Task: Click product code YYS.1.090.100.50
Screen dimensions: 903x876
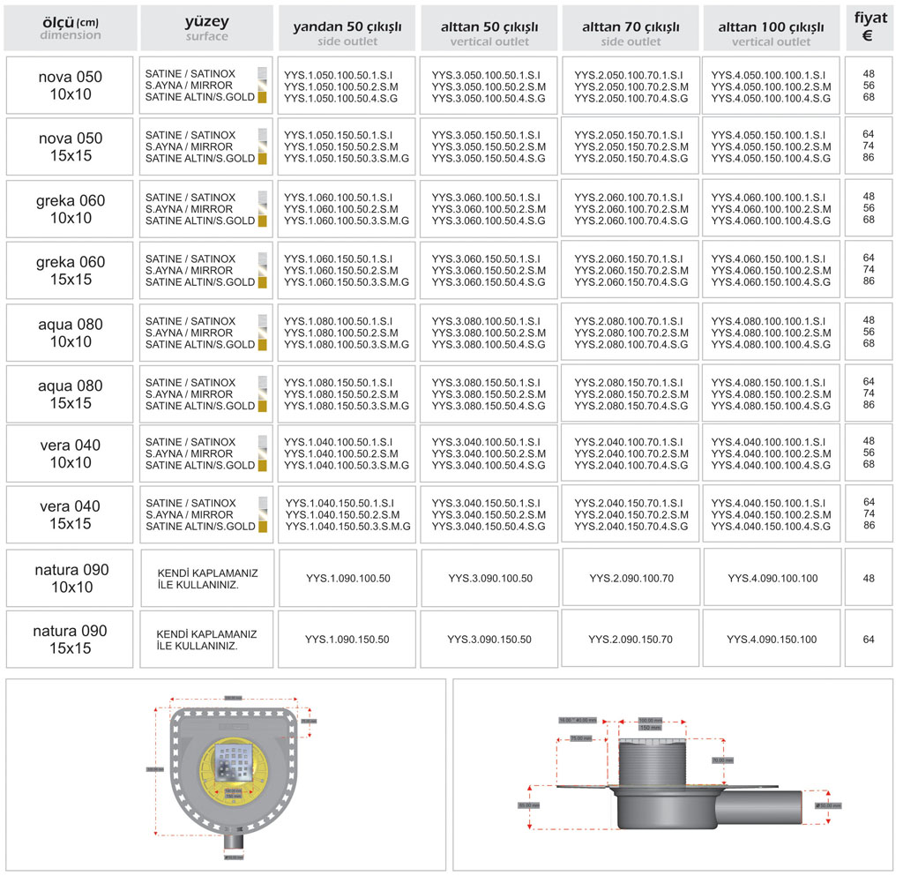Action: 347,579
